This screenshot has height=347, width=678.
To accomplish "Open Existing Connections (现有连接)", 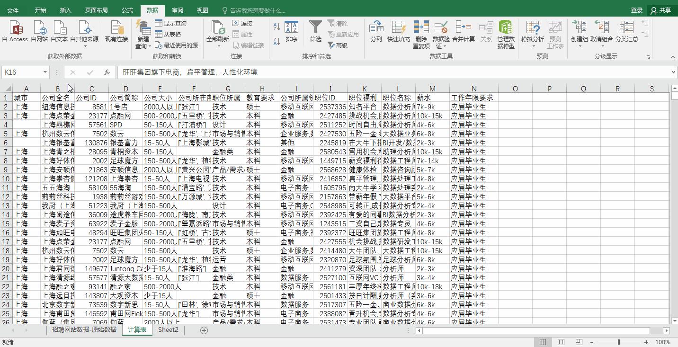I will pos(116,31).
